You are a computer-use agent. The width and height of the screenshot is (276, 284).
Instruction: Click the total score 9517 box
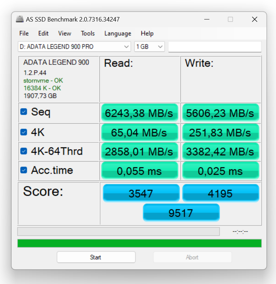click(181, 213)
